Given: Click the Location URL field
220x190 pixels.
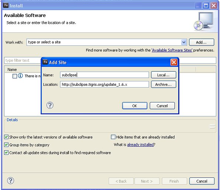Looking at the screenshot, I should click(104, 84).
